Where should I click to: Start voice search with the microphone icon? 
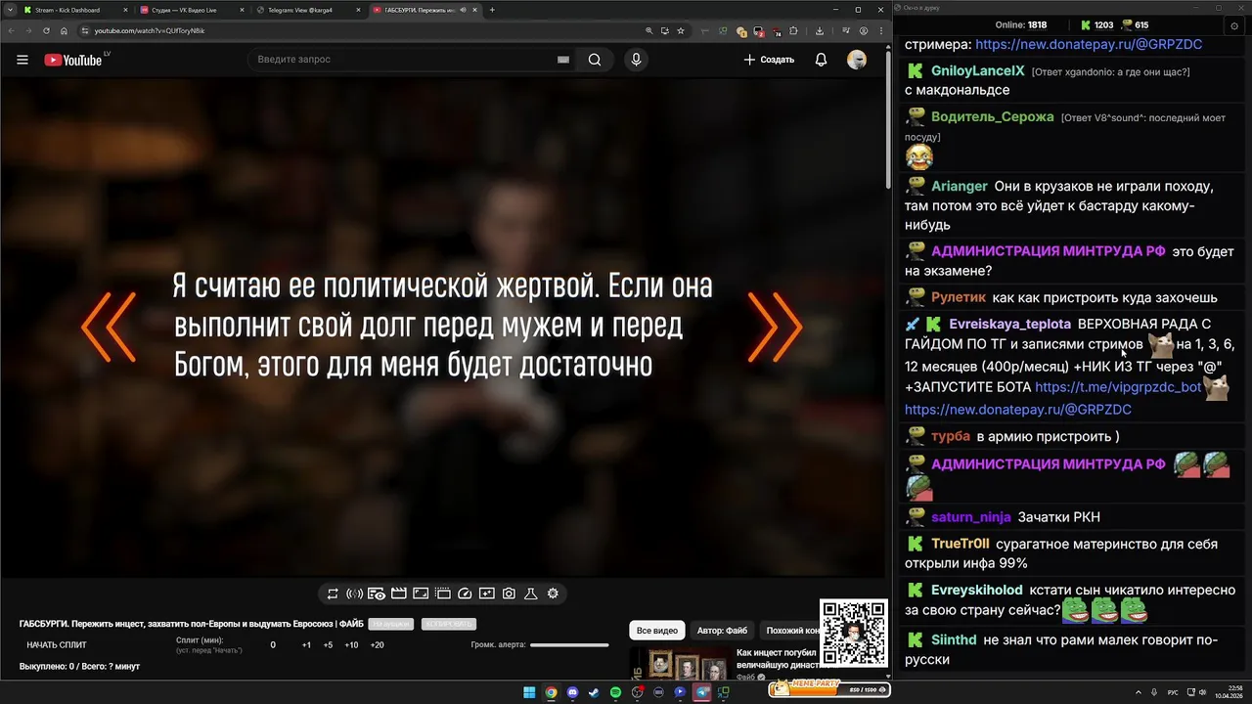pyautogui.click(x=636, y=60)
